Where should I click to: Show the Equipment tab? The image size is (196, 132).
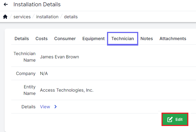[x=93, y=39]
